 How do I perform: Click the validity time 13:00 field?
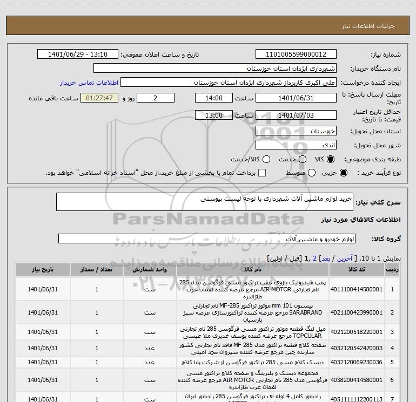point(214,115)
